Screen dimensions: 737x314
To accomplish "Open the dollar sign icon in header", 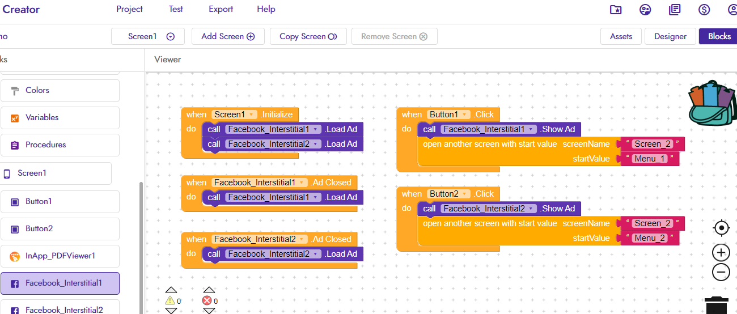I will pyautogui.click(x=704, y=10).
